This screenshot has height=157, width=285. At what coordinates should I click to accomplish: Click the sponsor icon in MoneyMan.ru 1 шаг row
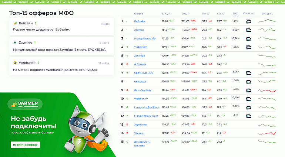click(248, 116)
